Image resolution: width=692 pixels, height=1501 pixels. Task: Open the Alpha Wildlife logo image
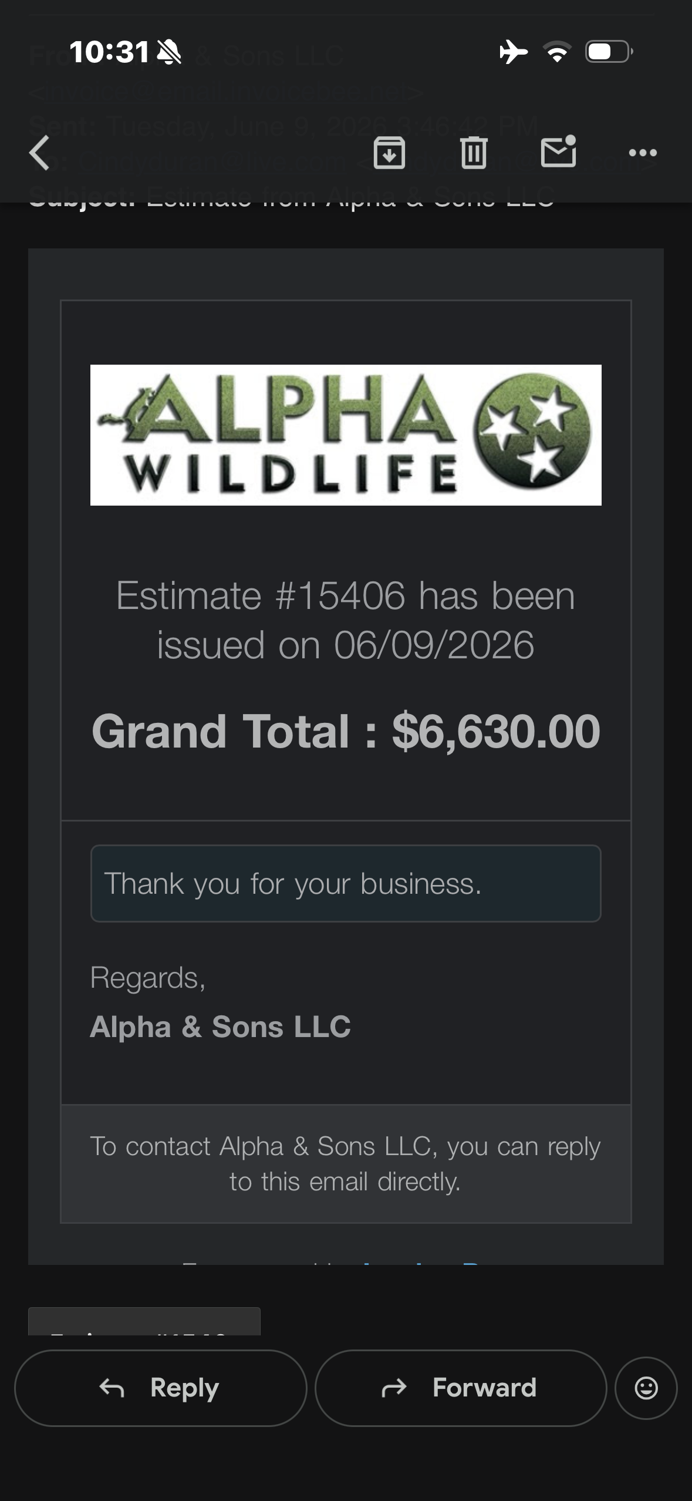[346, 435]
